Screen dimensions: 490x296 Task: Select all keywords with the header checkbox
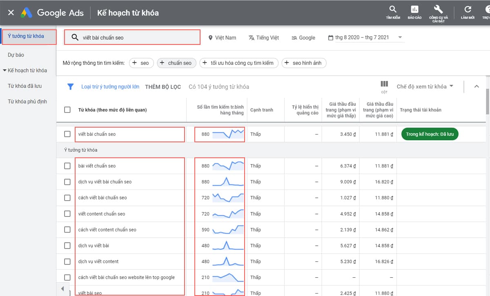point(67,110)
